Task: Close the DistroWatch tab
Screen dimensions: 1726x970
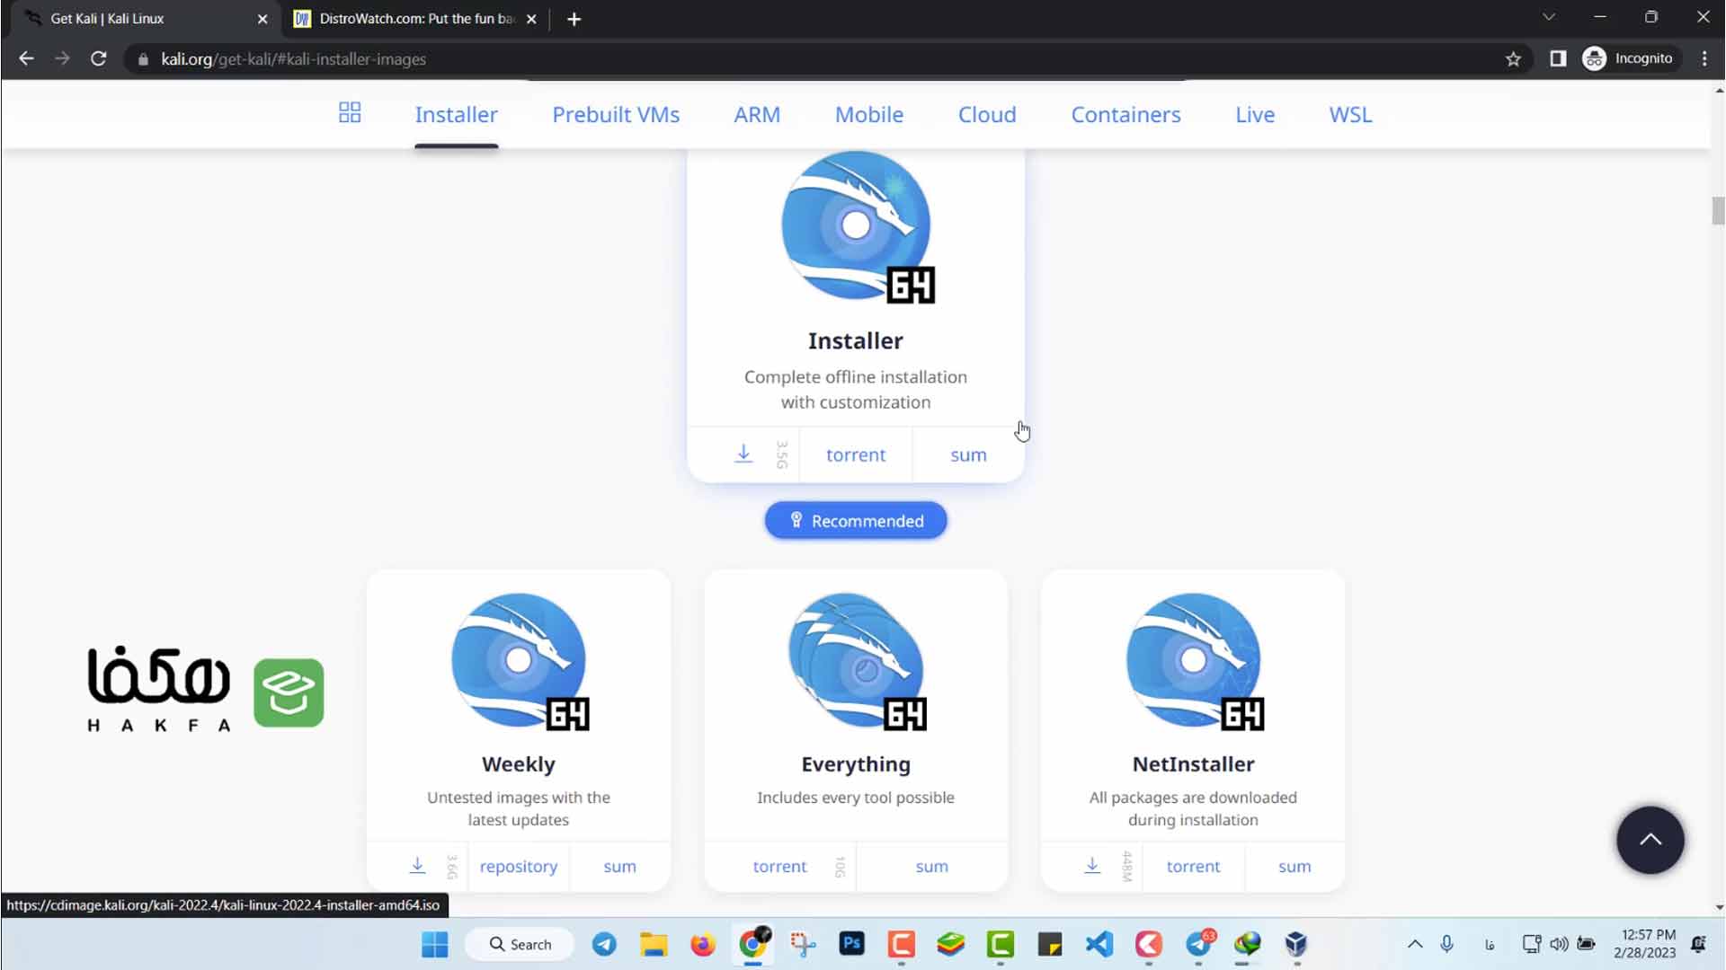Action: pyautogui.click(x=531, y=19)
